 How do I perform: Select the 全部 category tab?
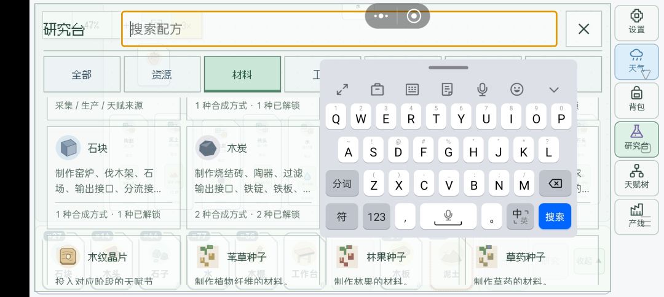(82, 74)
